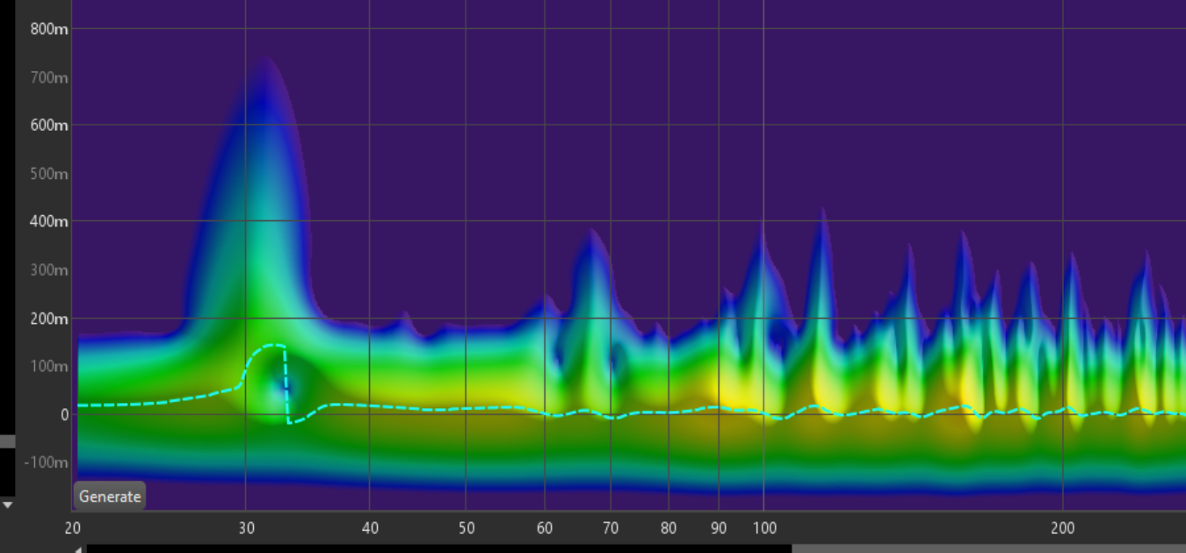
Task: Click the 600m vertical axis label
Action: tap(49, 126)
